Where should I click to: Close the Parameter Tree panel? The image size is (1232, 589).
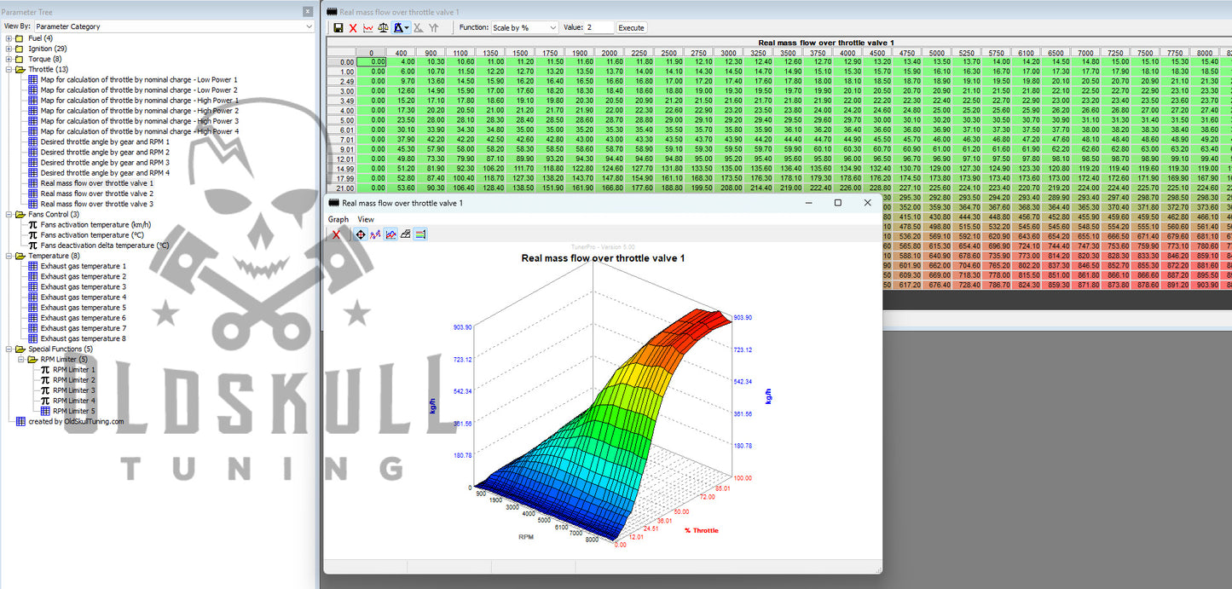point(308,12)
